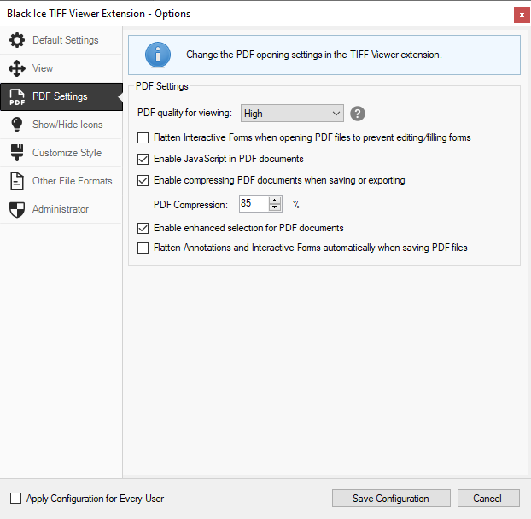Enable Flatten Interactive Forms when opening checkbox

click(143, 137)
